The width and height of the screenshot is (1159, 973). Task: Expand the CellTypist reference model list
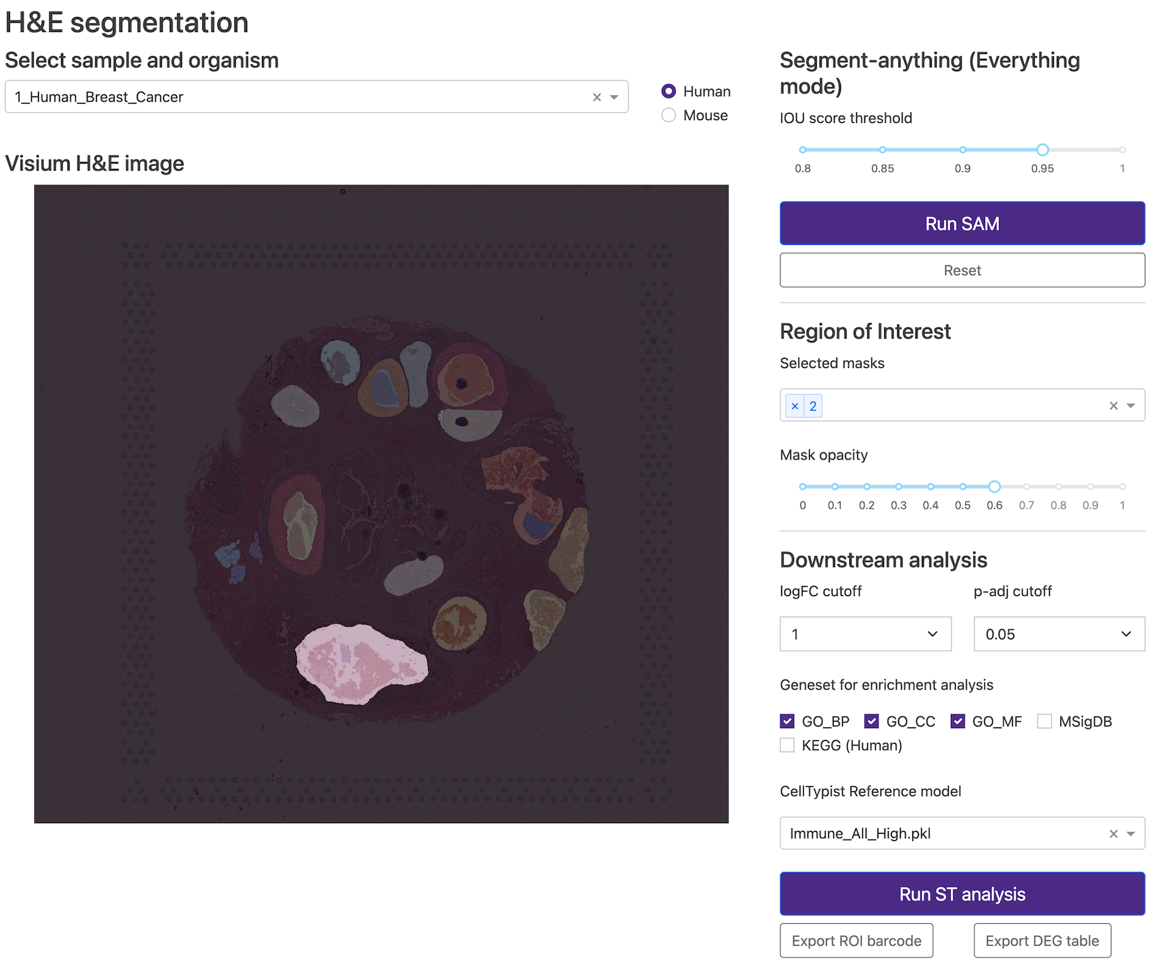[x=1131, y=834]
